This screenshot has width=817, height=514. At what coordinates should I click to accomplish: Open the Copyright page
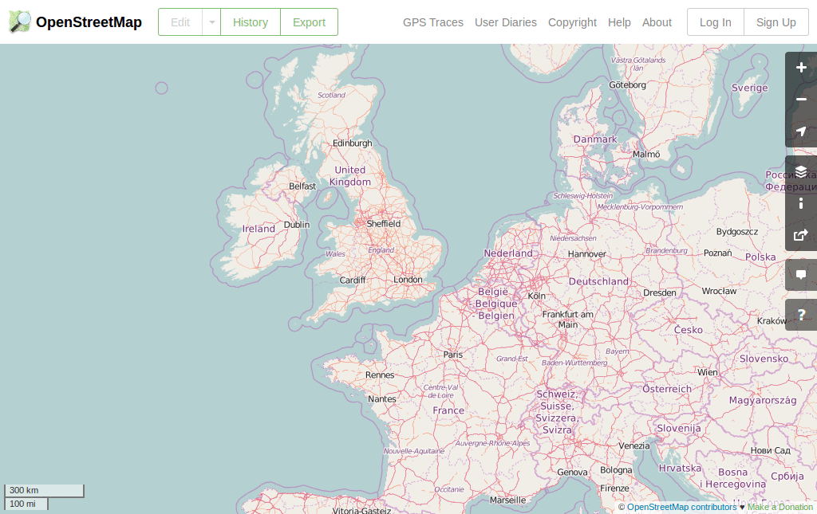(572, 22)
